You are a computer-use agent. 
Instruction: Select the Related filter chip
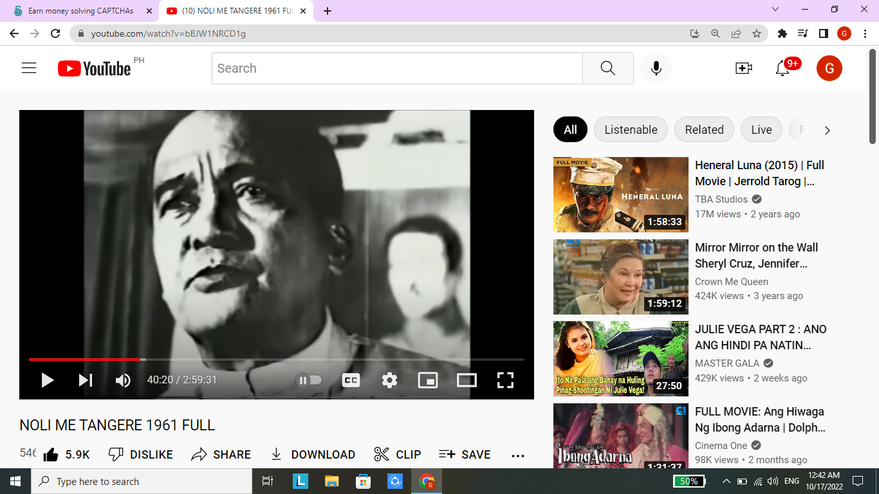click(704, 130)
